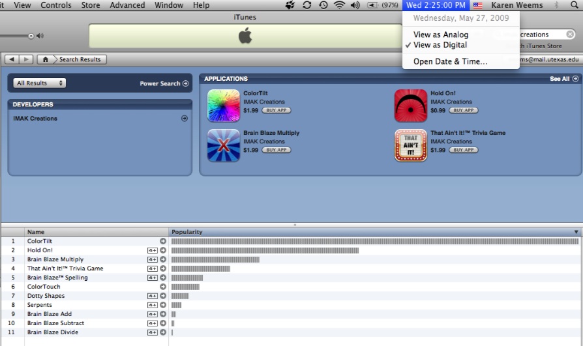Buy the Hold On! app

point(463,110)
